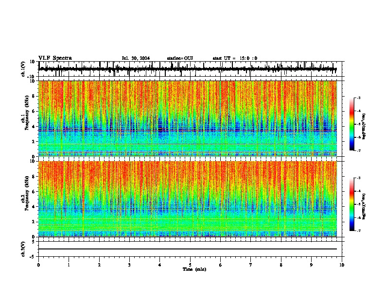Click the ch.2 spectrogram color scale bar
Screen dimensions: 385x297
click(351, 204)
